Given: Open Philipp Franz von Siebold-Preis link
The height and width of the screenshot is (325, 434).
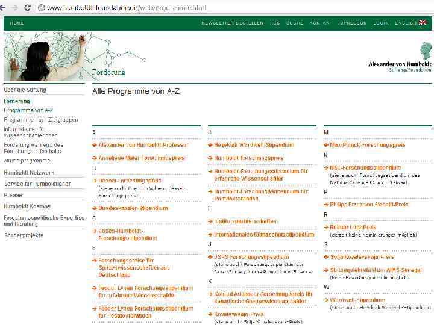Looking at the screenshot, I should coord(369,205).
